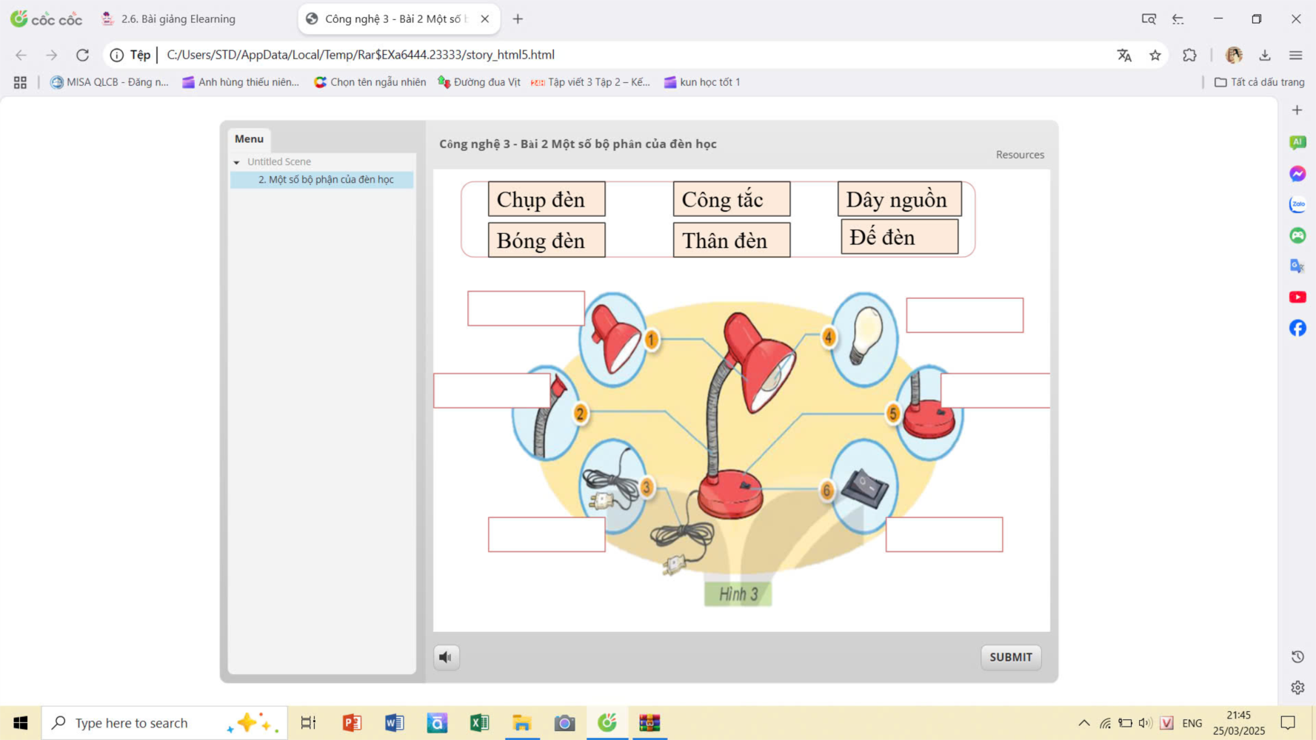Open the YouTube sidebar icon
1316x740 pixels.
coord(1297,297)
